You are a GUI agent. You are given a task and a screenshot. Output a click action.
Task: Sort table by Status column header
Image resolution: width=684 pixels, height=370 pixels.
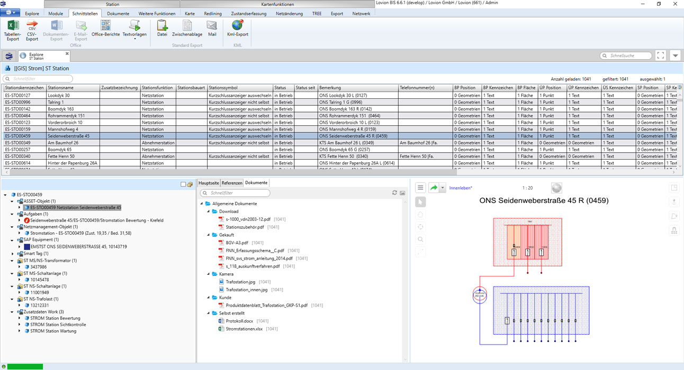(x=283, y=88)
